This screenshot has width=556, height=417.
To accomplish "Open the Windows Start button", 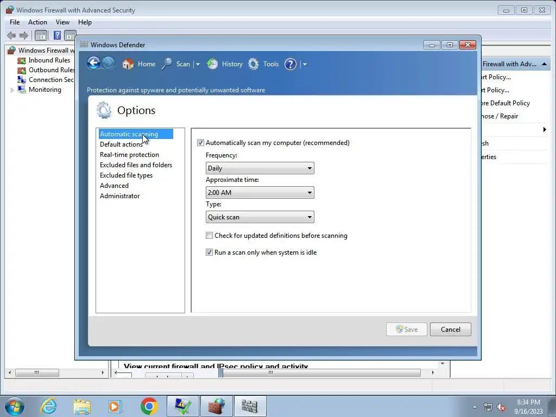I will point(14,406).
